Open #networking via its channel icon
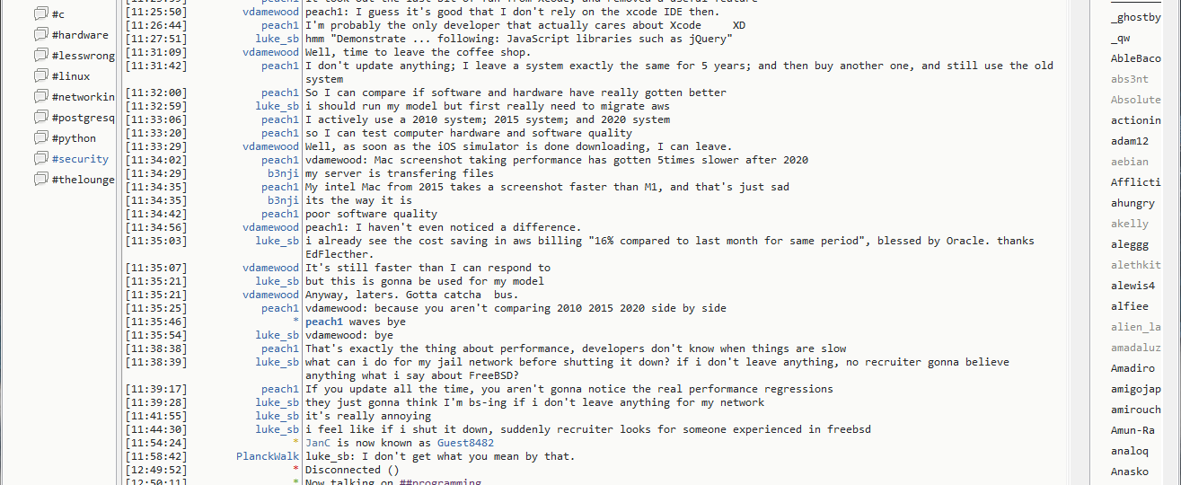The image size is (1181, 485). coord(40,97)
